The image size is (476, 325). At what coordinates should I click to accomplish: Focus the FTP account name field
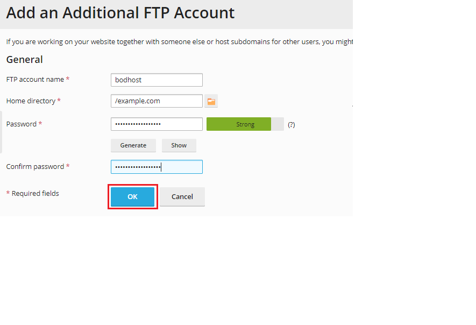pyautogui.click(x=157, y=80)
